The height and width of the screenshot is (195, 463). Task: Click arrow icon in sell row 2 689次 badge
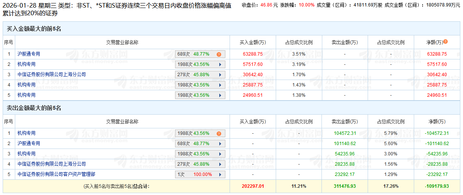tap(220, 144)
